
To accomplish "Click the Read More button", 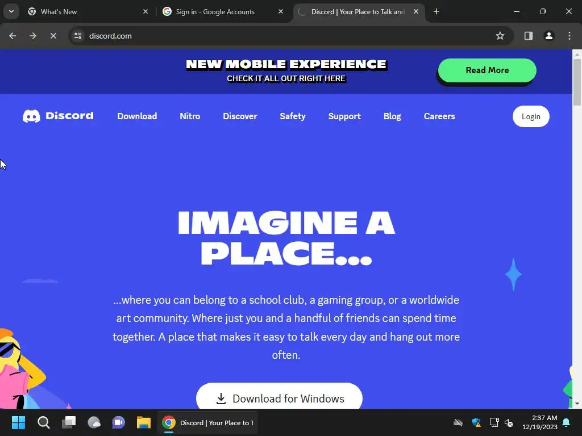I will [x=487, y=70].
